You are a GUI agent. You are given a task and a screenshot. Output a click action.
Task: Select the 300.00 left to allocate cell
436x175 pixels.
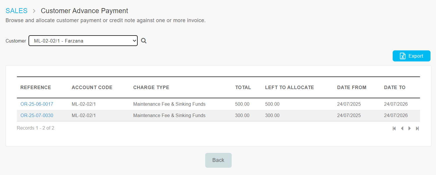[272, 115]
